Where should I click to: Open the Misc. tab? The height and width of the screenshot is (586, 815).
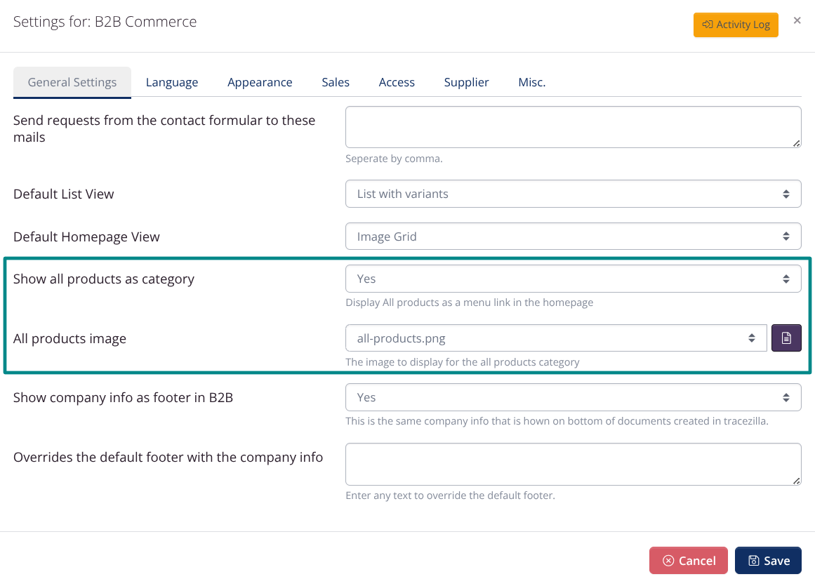click(x=531, y=82)
